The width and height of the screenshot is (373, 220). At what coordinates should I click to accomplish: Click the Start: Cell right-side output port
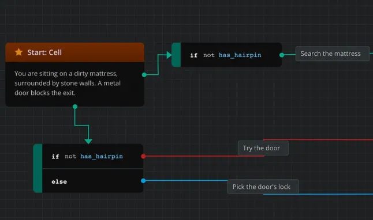(x=144, y=75)
